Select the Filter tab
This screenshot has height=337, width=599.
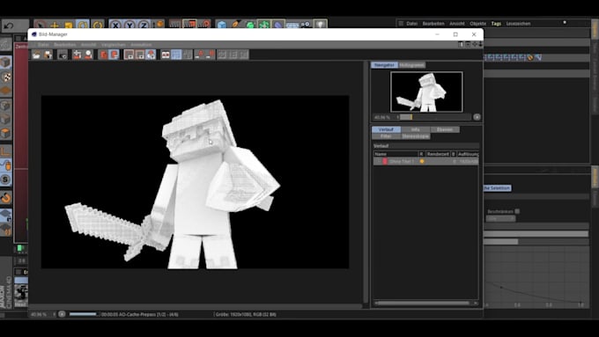coord(386,136)
